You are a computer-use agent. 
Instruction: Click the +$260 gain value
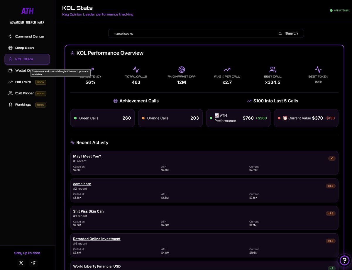pos(261,118)
